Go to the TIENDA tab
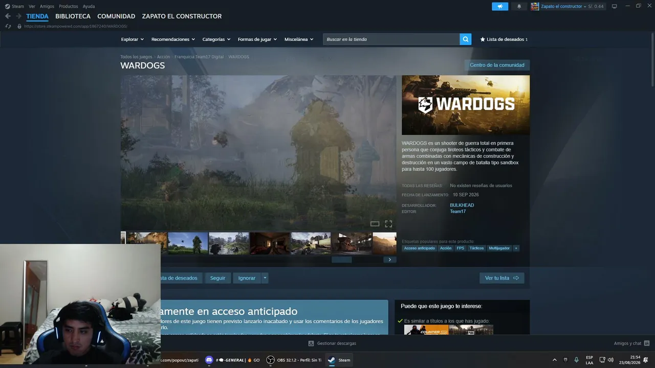 point(37,16)
